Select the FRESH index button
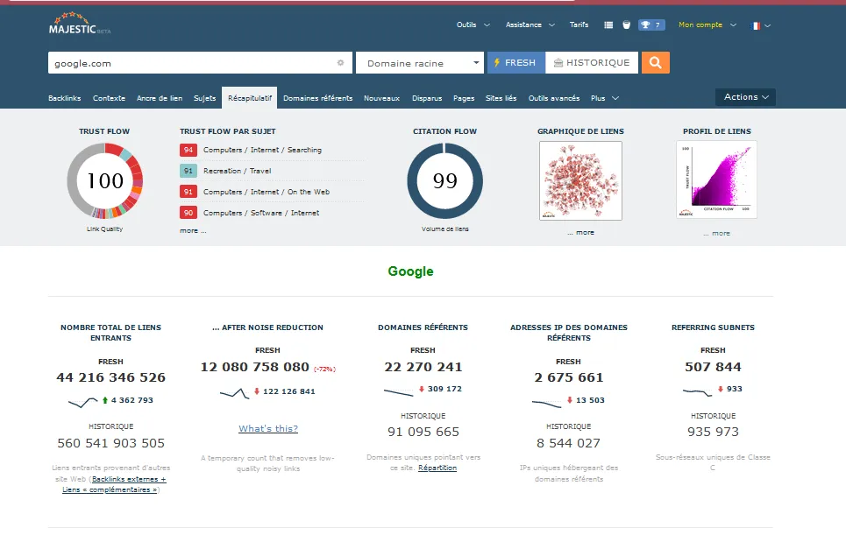The height and width of the screenshot is (535, 846). pos(516,62)
